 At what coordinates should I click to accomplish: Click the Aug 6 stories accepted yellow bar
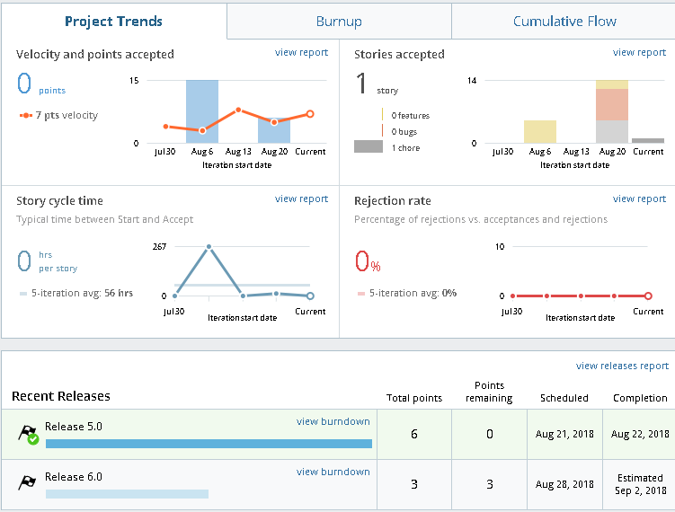540,132
